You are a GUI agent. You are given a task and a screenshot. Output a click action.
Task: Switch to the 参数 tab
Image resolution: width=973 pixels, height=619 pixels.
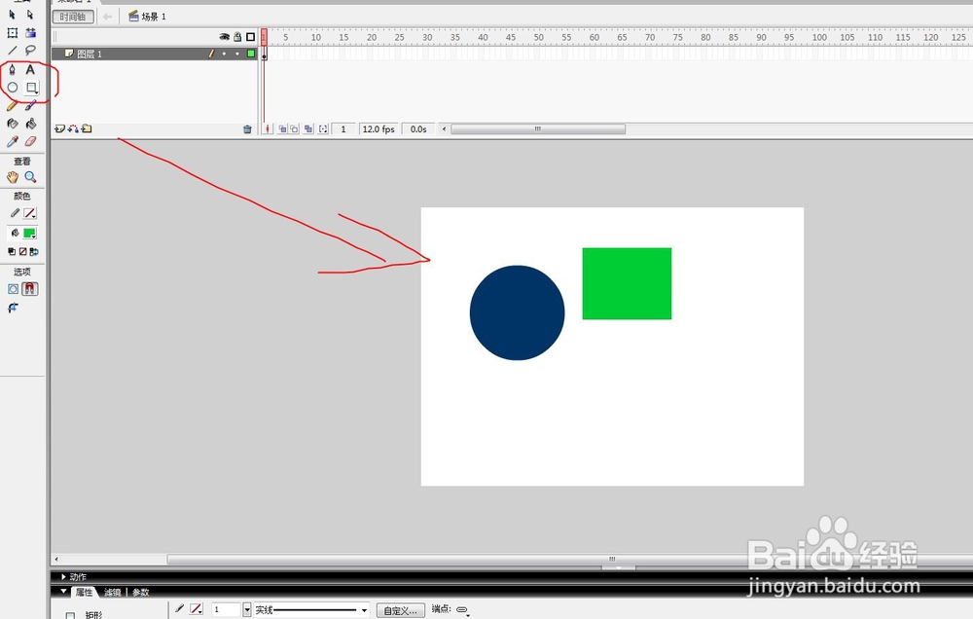pyautogui.click(x=141, y=593)
